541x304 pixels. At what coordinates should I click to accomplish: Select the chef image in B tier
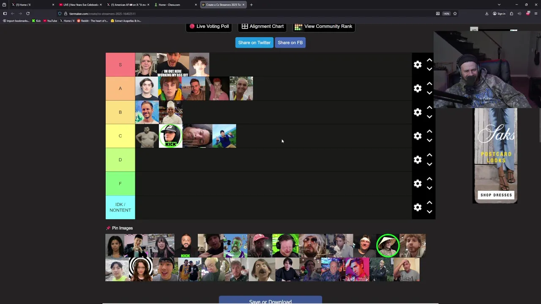click(171, 112)
